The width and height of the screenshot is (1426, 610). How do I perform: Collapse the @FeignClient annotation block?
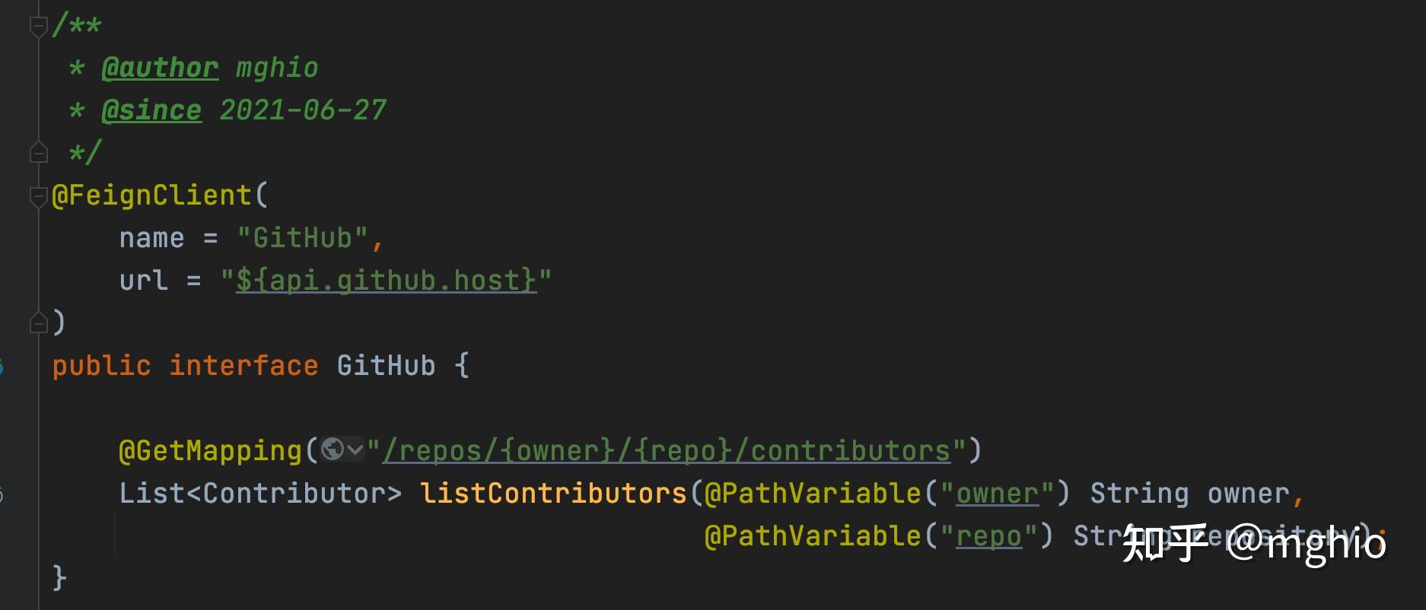point(38,197)
